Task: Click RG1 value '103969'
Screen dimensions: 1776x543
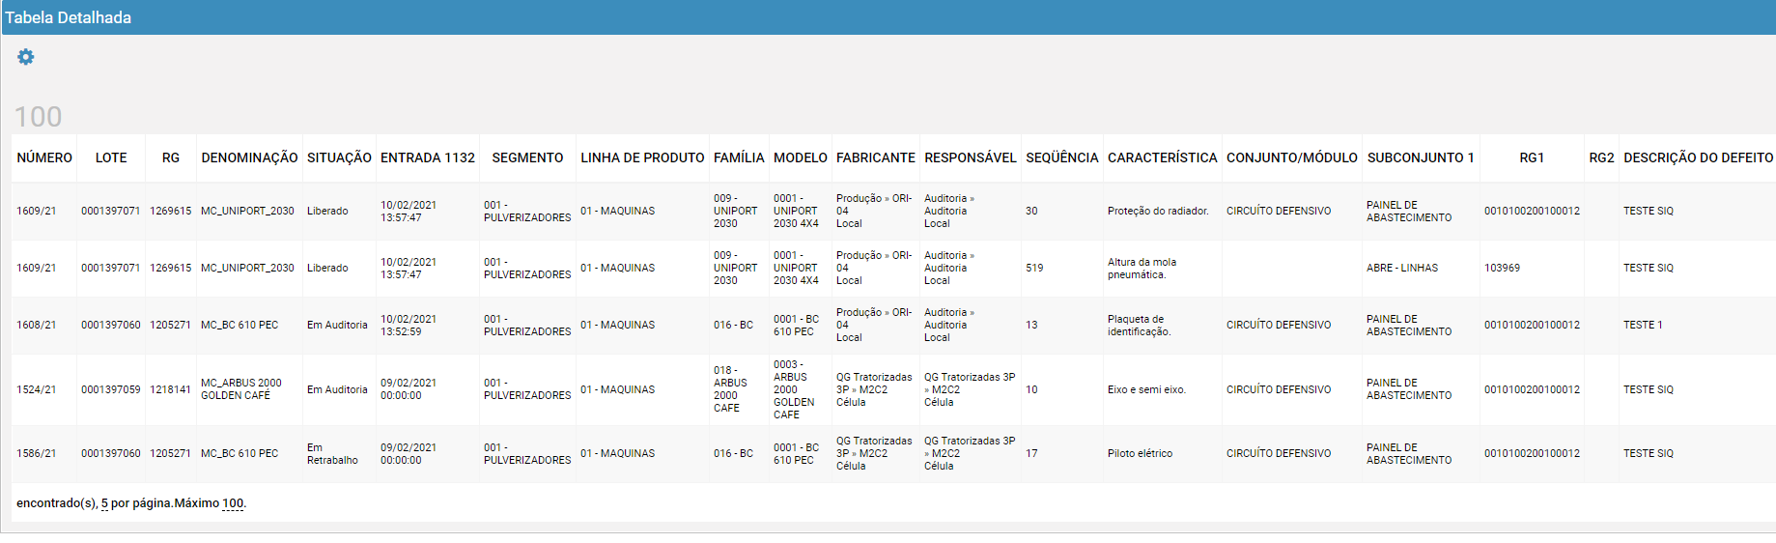Action: tap(1502, 268)
